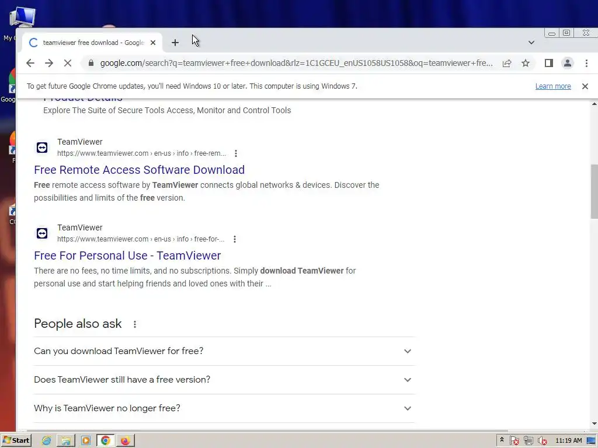Click the scrollbar up arrow
598x448 pixels.
pyautogui.click(x=594, y=104)
